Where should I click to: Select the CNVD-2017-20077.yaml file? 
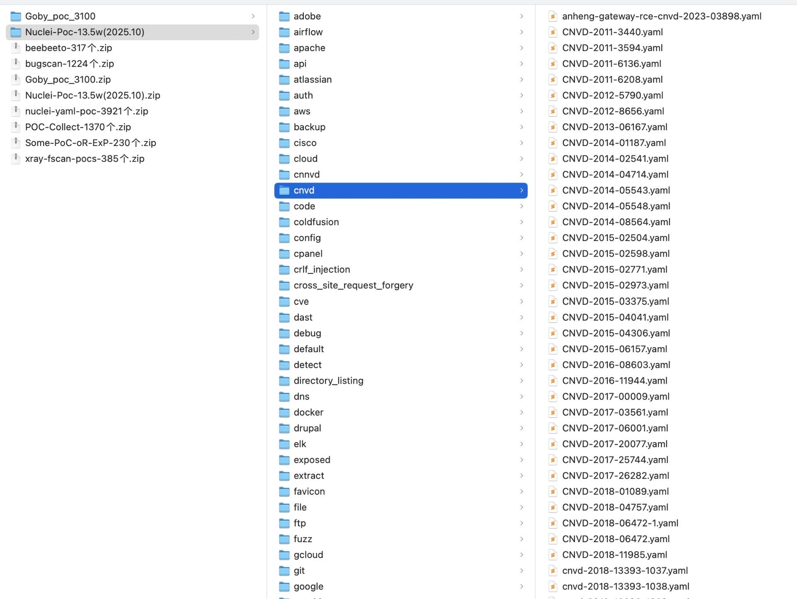coord(614,444)
